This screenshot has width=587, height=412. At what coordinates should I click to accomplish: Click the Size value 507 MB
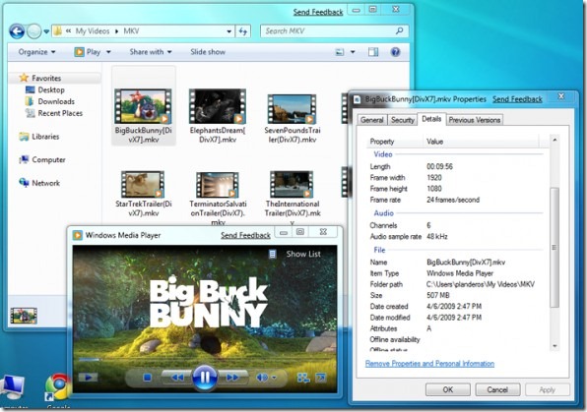click(438, 295)
